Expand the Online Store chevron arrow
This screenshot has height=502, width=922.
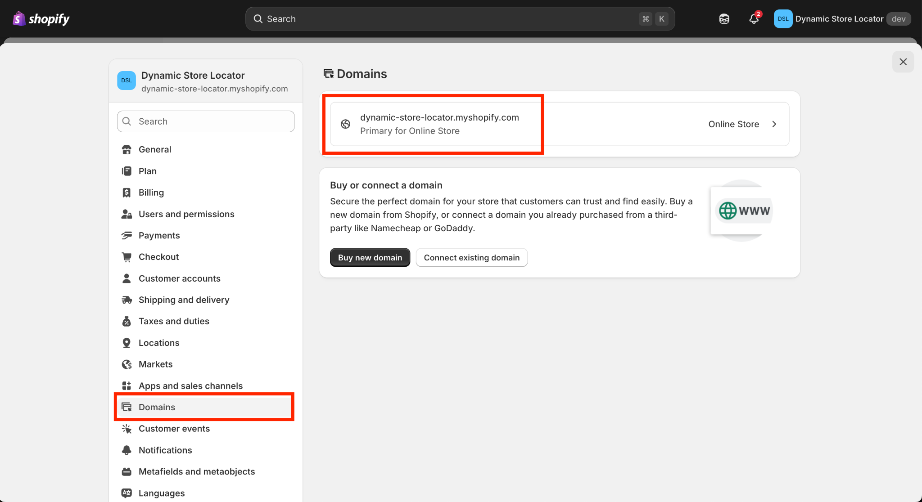click(774, 124)
